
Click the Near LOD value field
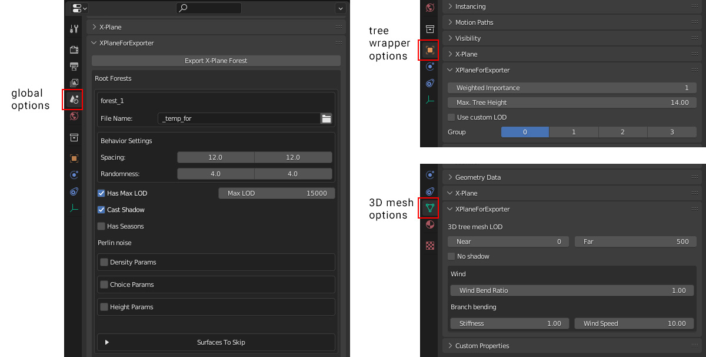click(508, 242)
